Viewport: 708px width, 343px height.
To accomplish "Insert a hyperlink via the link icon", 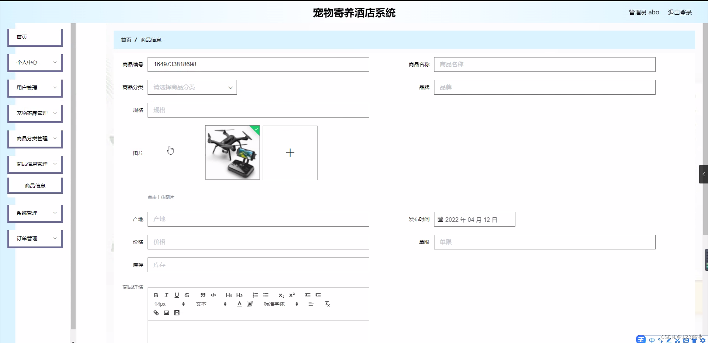I will coord(156,313).
